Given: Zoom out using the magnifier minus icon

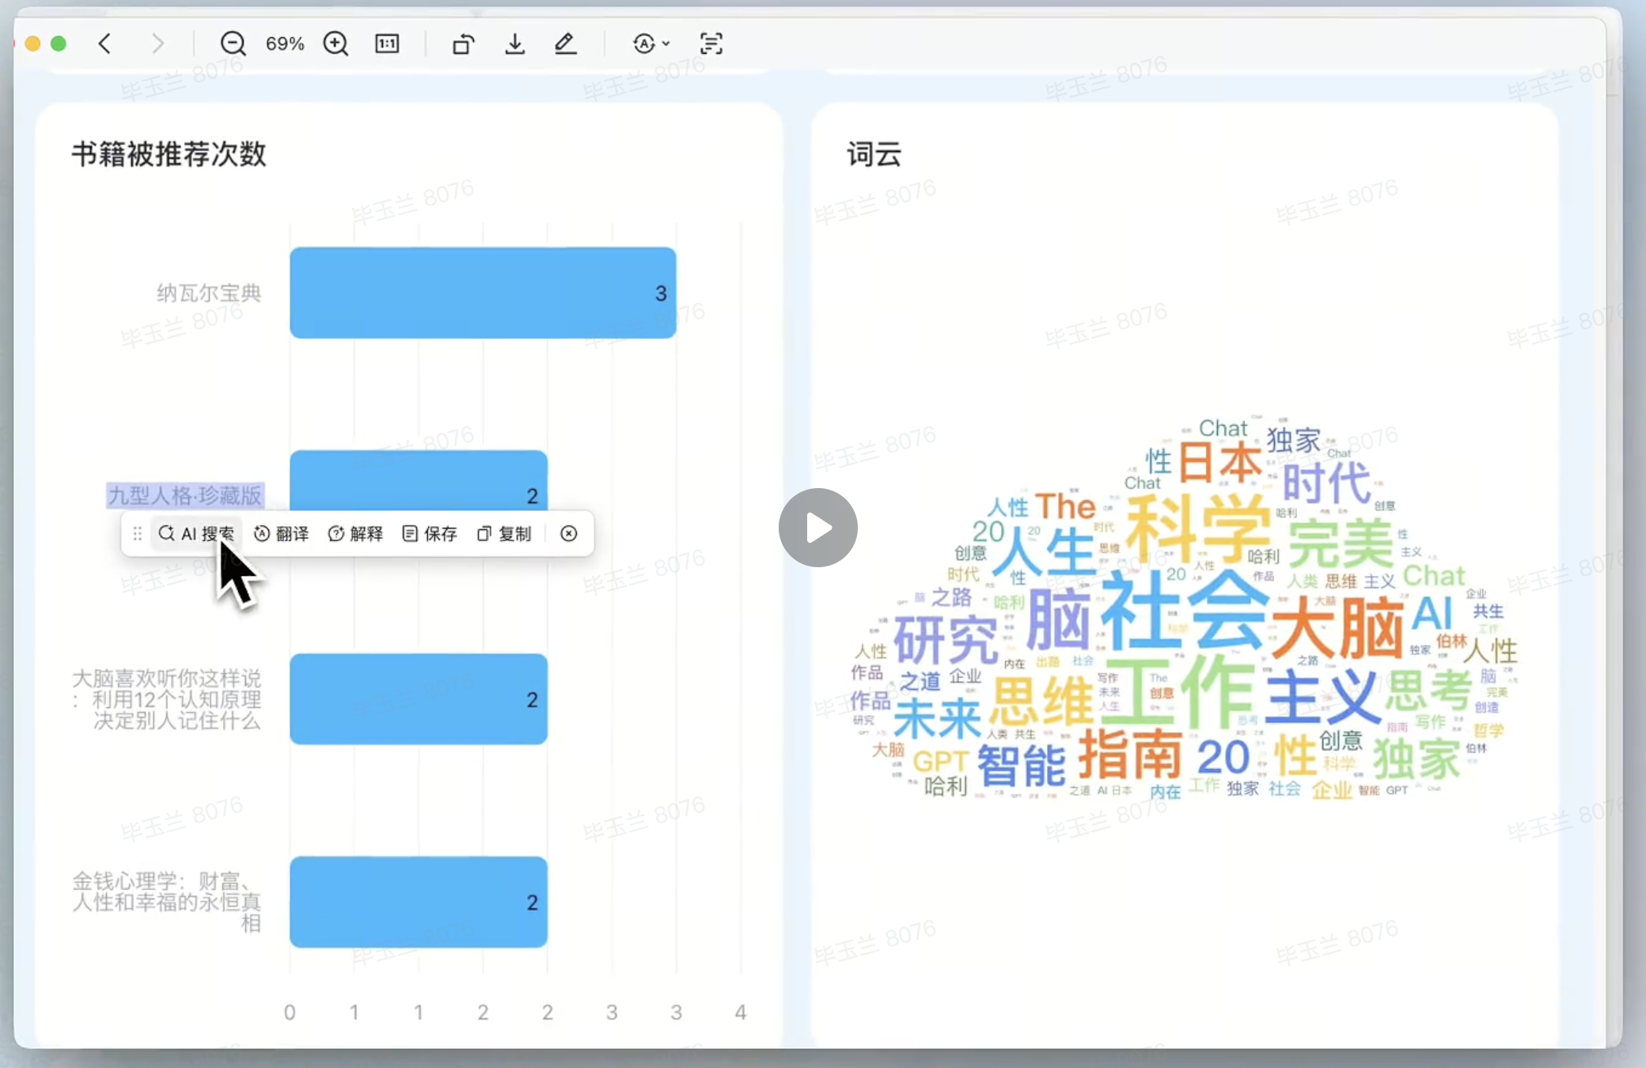Looking at the screenshot, I should [233, 44].
